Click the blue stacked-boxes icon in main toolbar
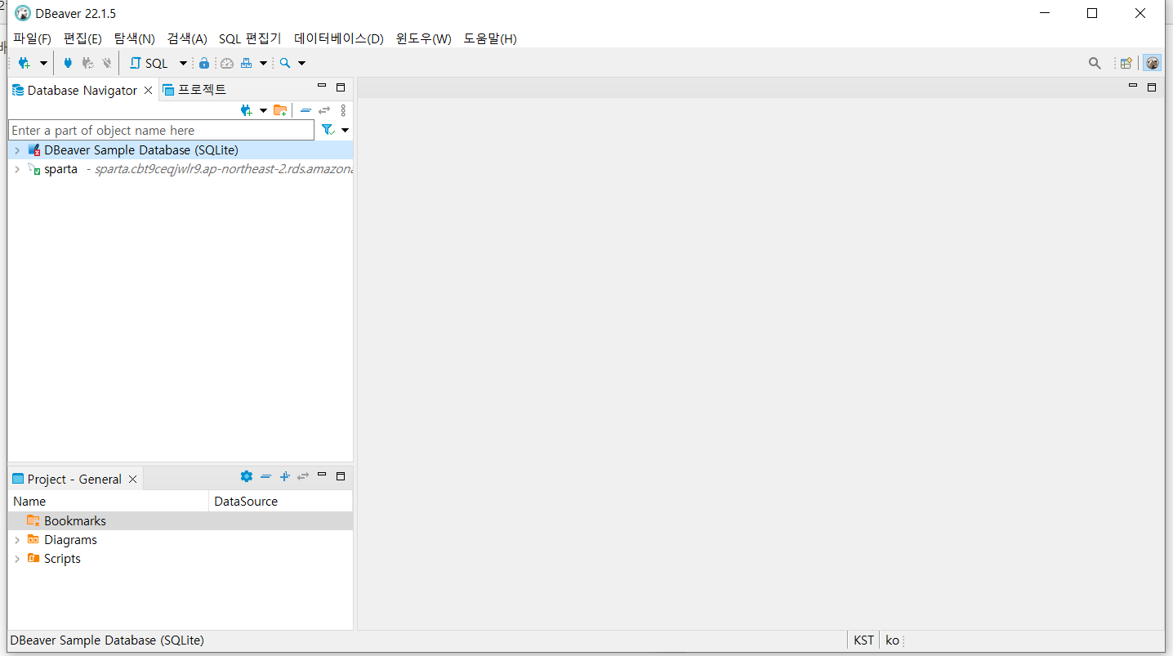Screen dimensions: 1173x656 pyautogui.click(x=246, y=63)
